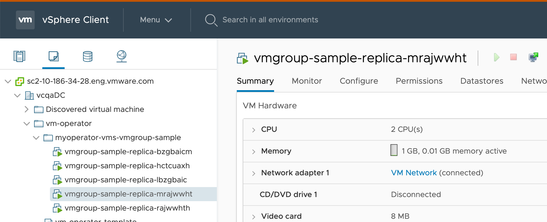Click the VM icon of replica-bzgbaicm
The height and width of the screenshot is (222, 547).
pyautogui.click(x=58, y=152)
